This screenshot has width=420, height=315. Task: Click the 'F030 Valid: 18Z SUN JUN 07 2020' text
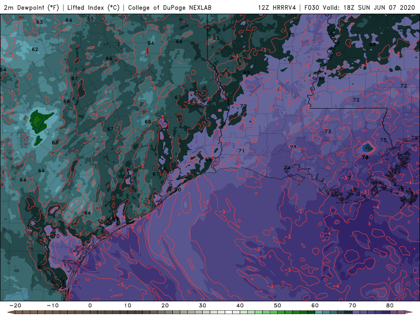click(x=360, y=7)
